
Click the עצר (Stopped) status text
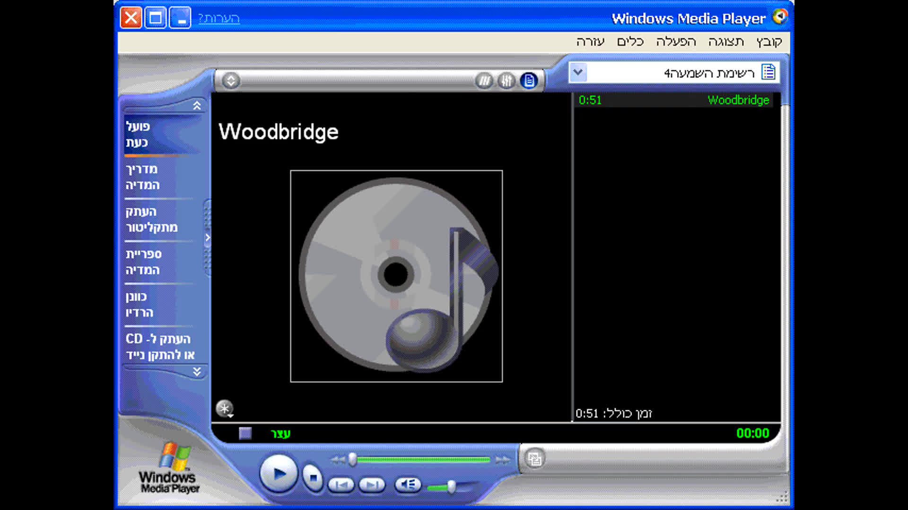(x=280, y=433)
